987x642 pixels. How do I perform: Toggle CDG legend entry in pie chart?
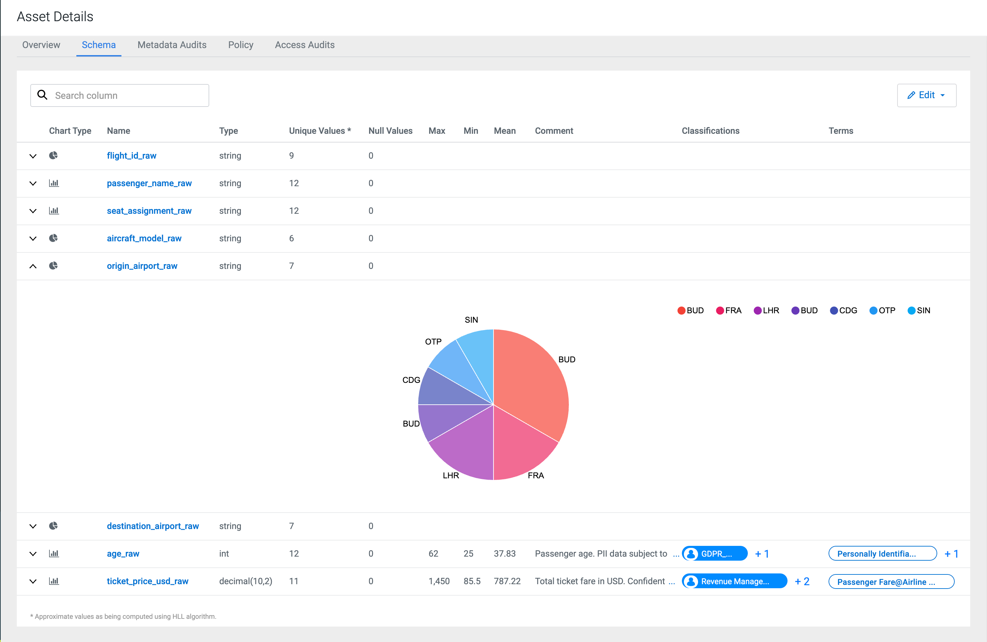[x=843, y=311]
